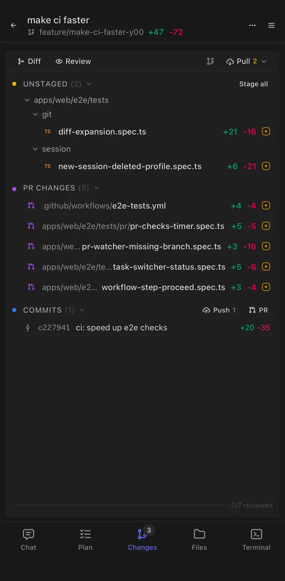The height and width of the screenshot is (581, 285).
Task: Toggle review status box for pr-watcher-missing-branch.spec.ts
Action: coord(266,246)
